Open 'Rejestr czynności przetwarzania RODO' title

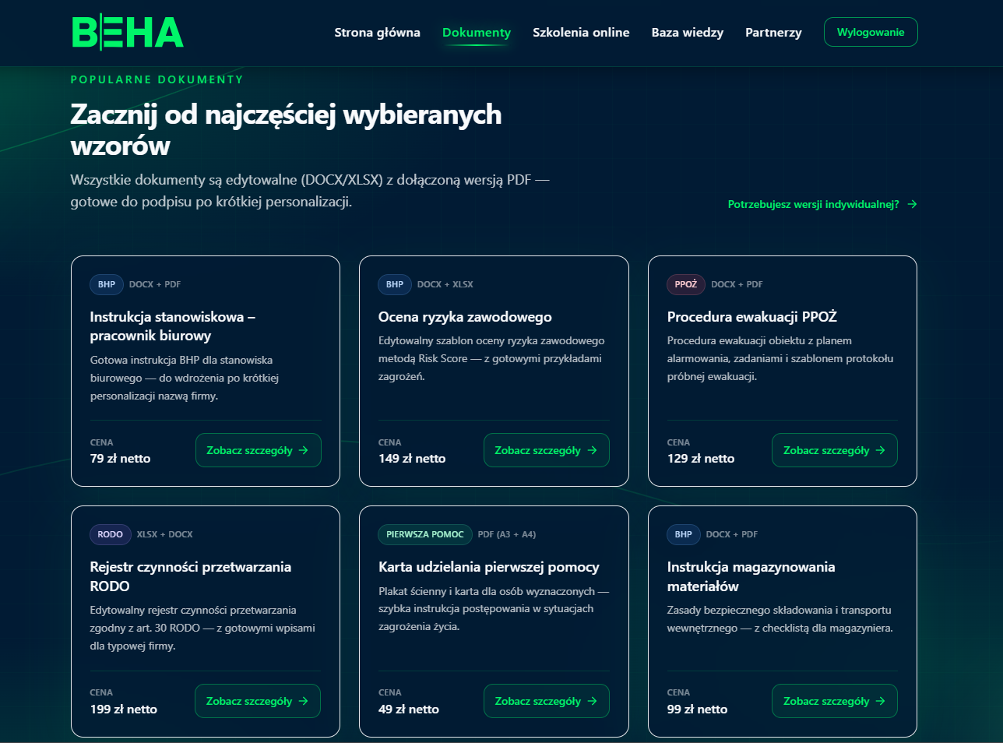(191, 576)
